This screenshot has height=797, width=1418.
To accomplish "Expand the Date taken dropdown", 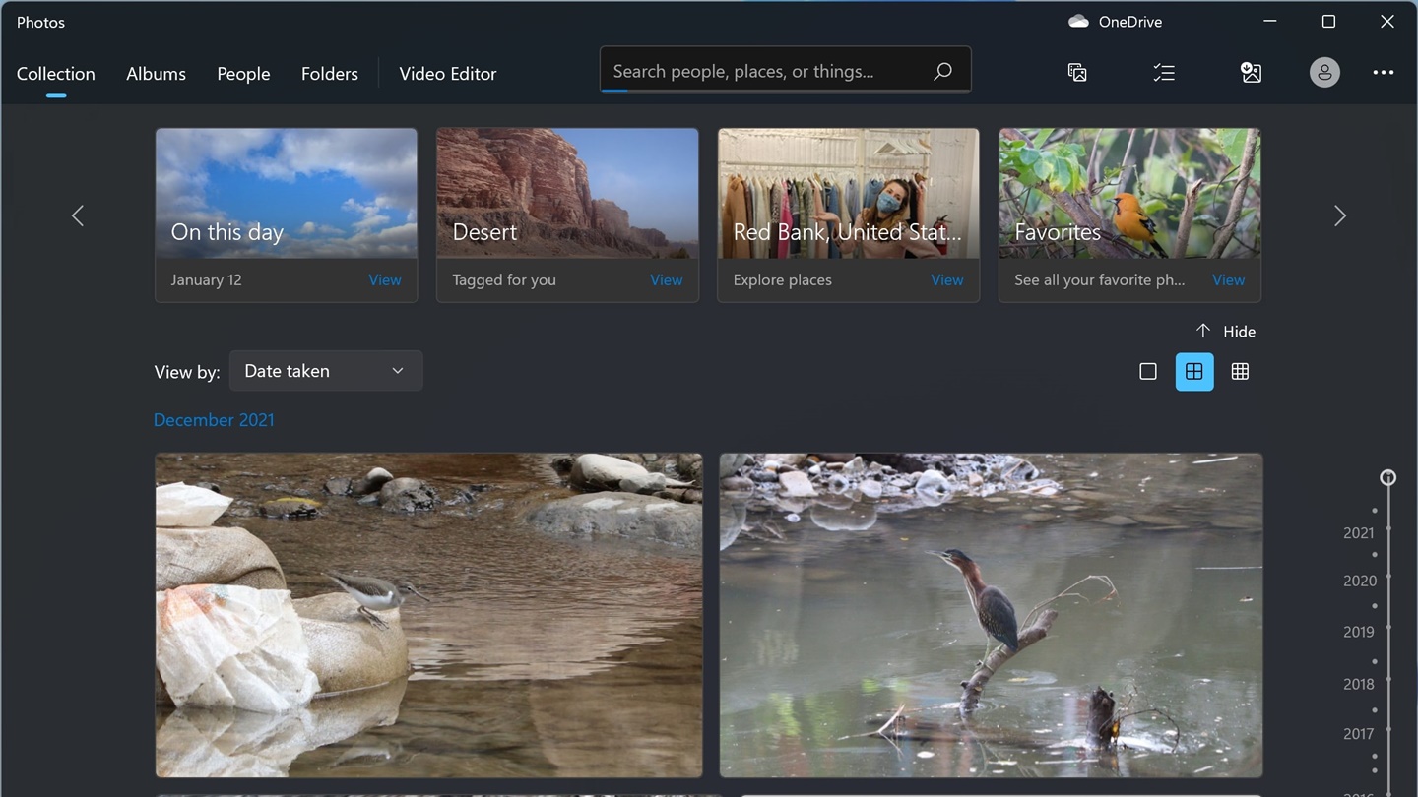I will pos(325,371).
